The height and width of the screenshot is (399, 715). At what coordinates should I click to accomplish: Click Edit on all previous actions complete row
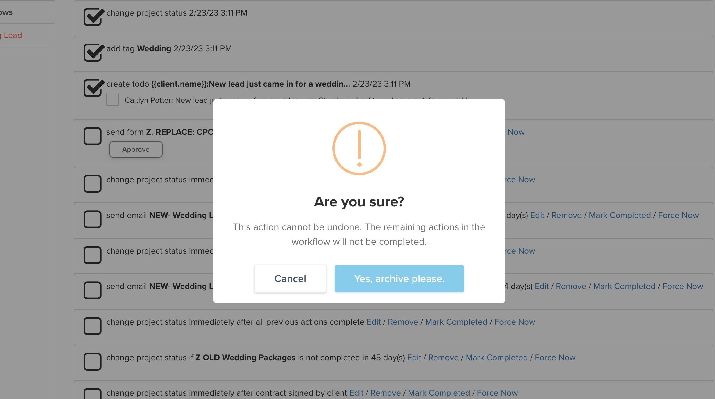374,322
